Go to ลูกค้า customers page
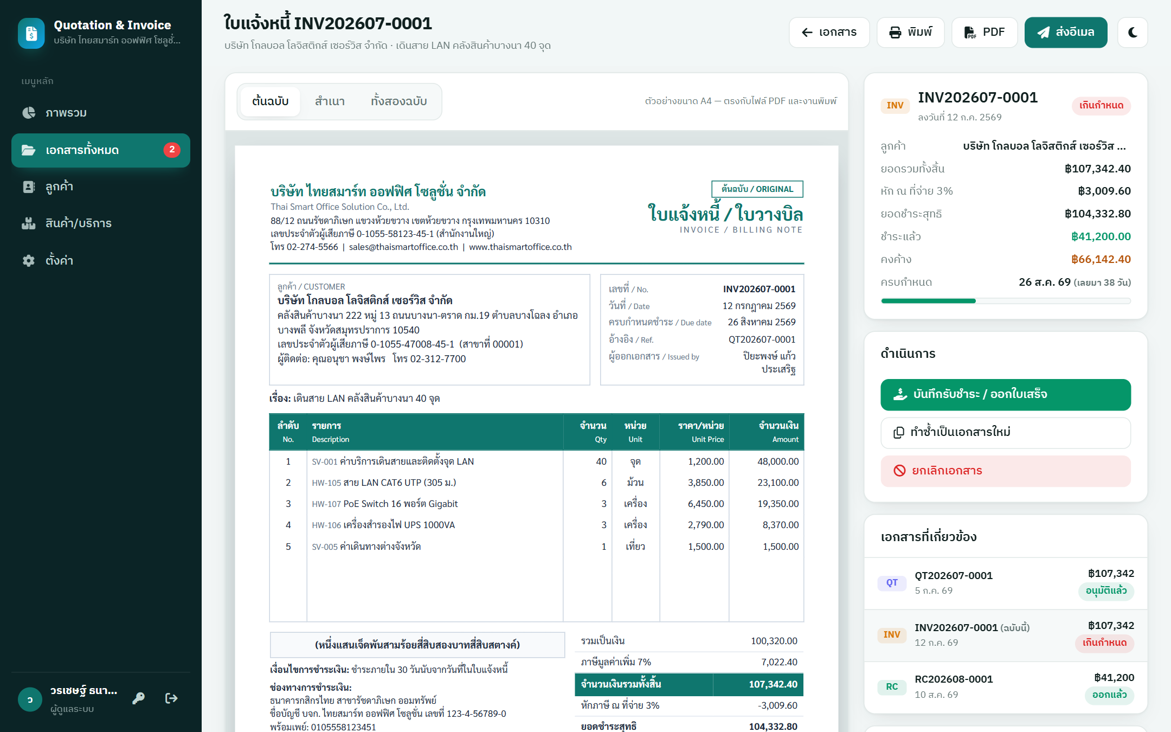Image resolution: width=1171 pixels, height=732 pixels. click(101, 187)
